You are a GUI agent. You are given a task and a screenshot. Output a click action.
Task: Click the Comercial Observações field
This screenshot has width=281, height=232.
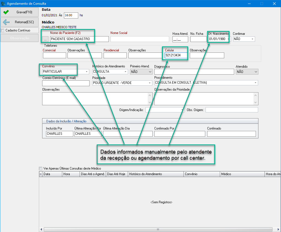(85, 55)
